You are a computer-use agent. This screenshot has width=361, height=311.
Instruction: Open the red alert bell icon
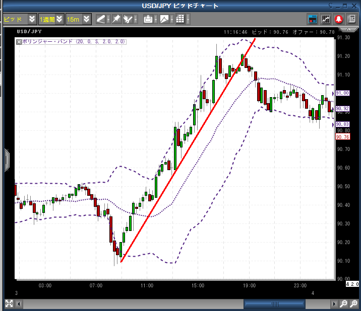(x=339, y=19)
